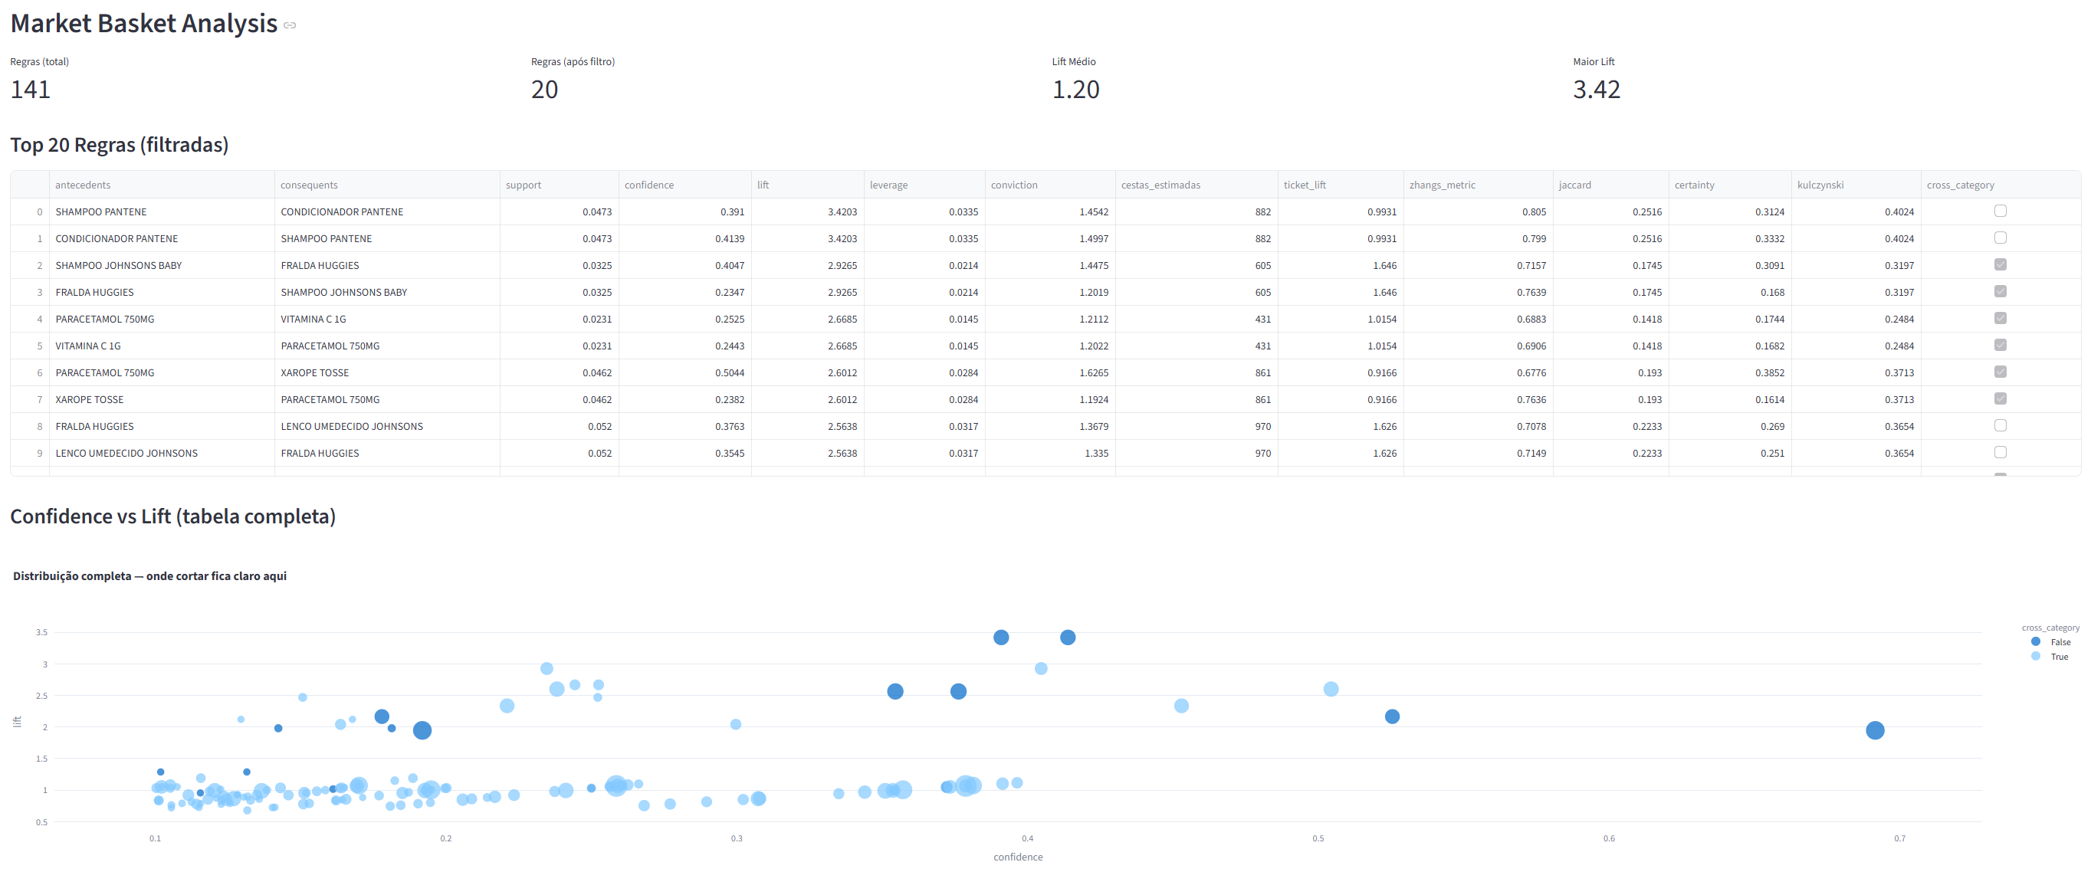Toggle cross_category checkbox in row 4
Viewport: 2091px width, 872px height.
[x=2000, y=318]
